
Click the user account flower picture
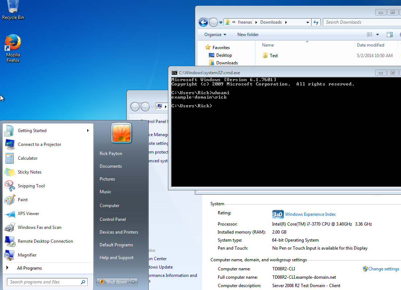tap(121, 132)
